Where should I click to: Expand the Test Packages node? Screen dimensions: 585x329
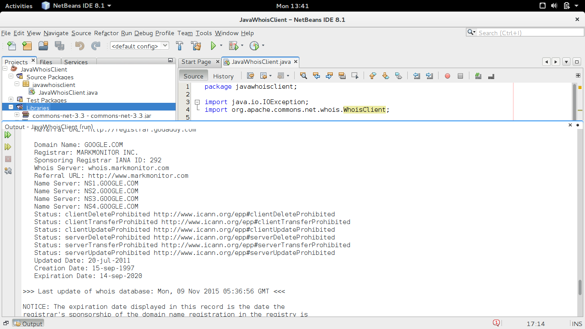click(11, 100)
